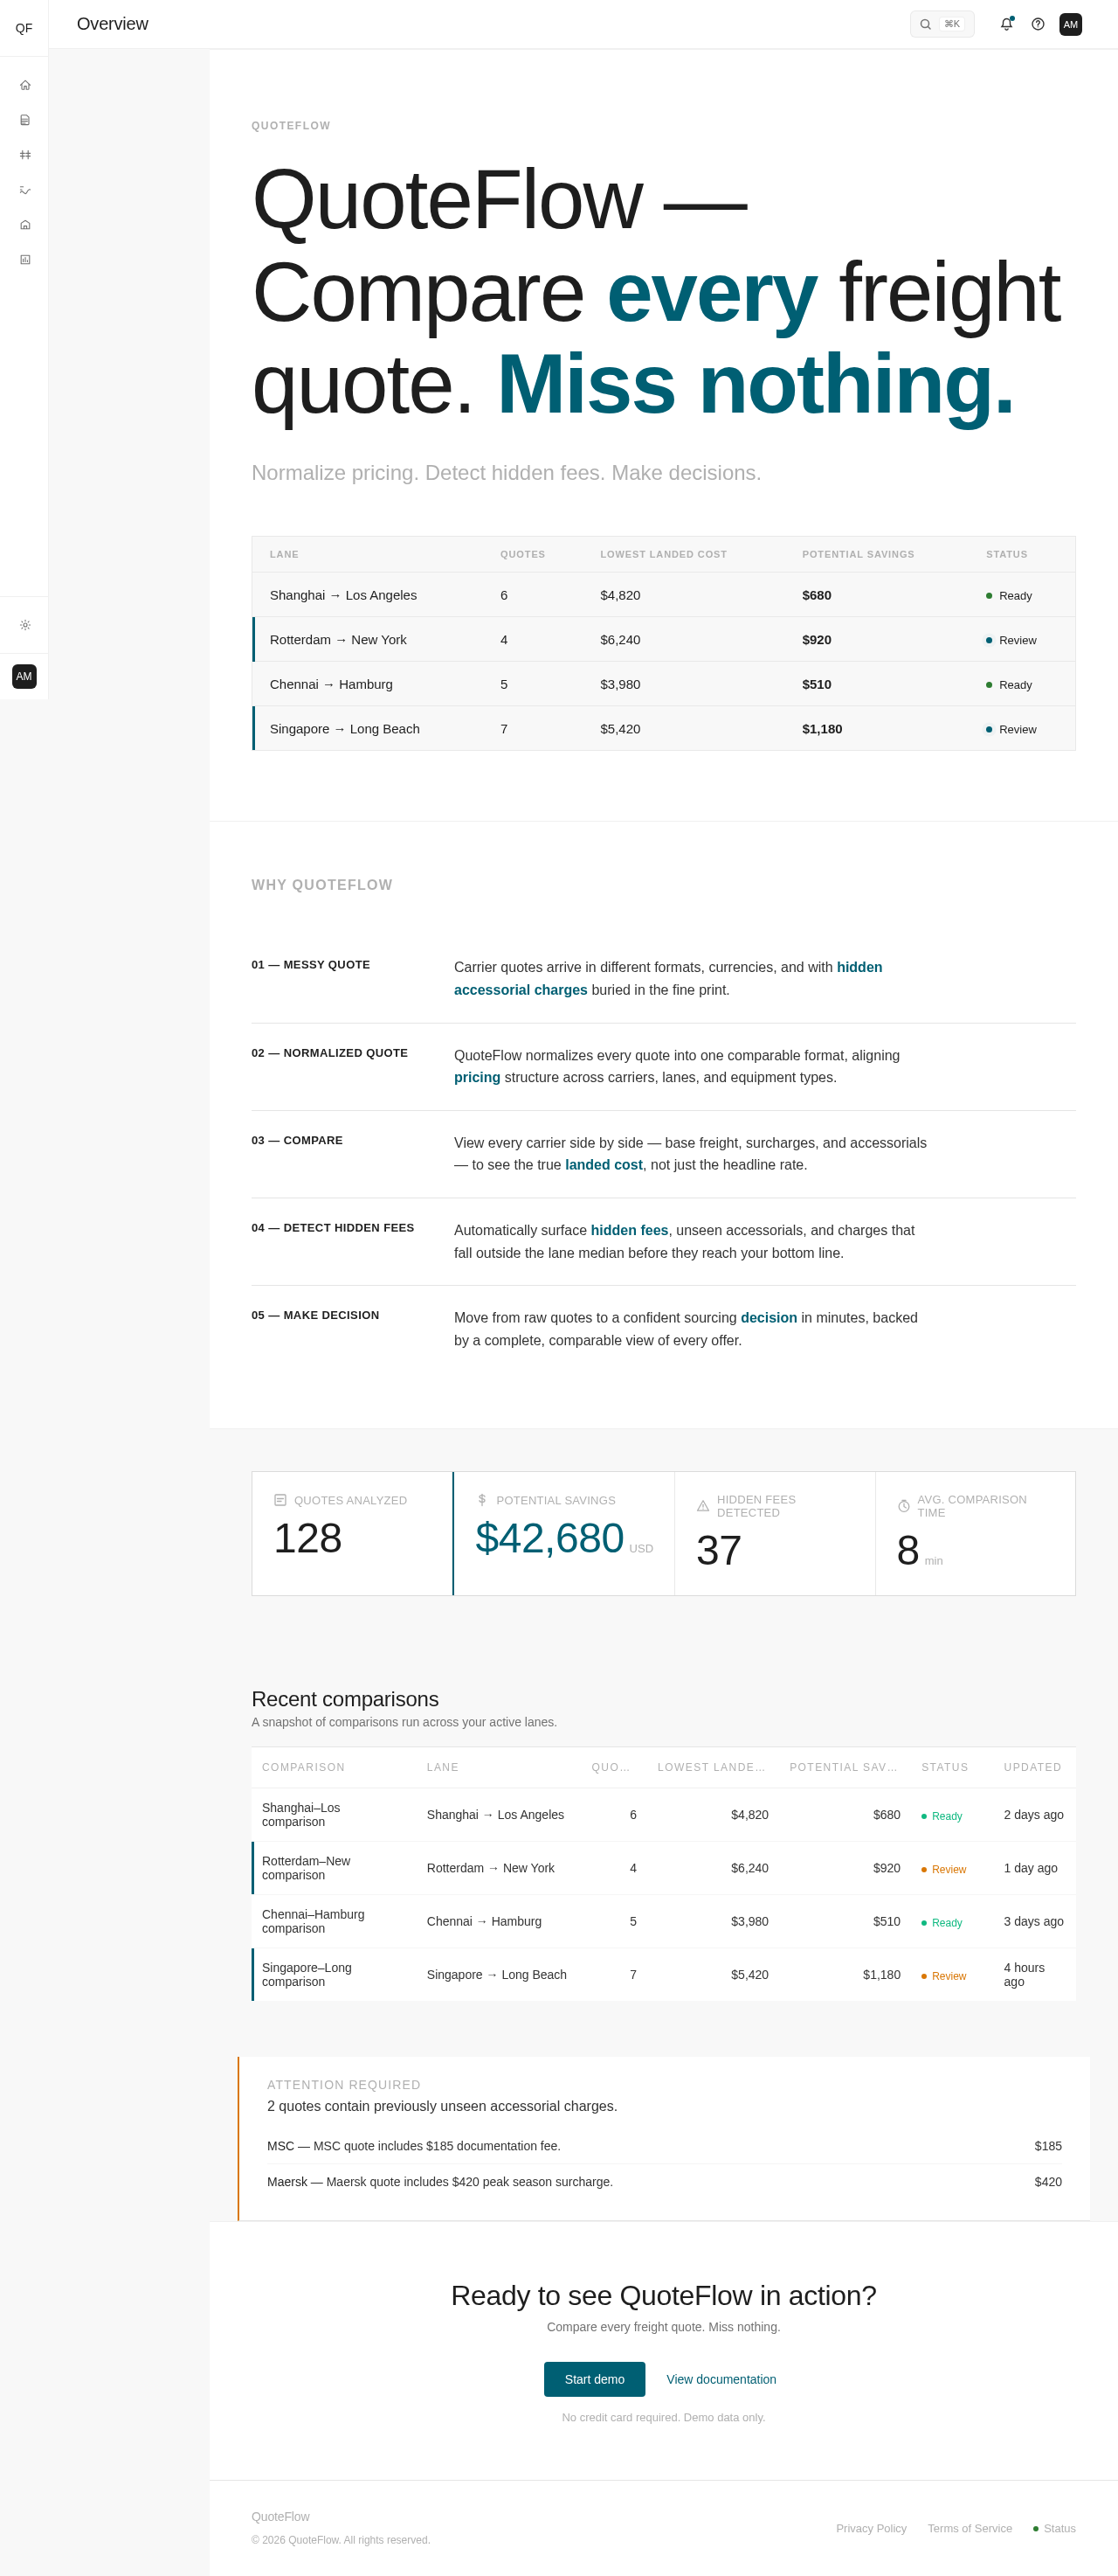Click the warehouse icon in the sidebar
Image resolution: width=1118 pixels, height=2576 pixels.
pos(25,225)
